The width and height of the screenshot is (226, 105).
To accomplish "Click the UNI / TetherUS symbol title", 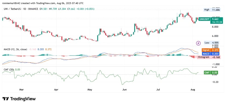I will tap(12, 9).
